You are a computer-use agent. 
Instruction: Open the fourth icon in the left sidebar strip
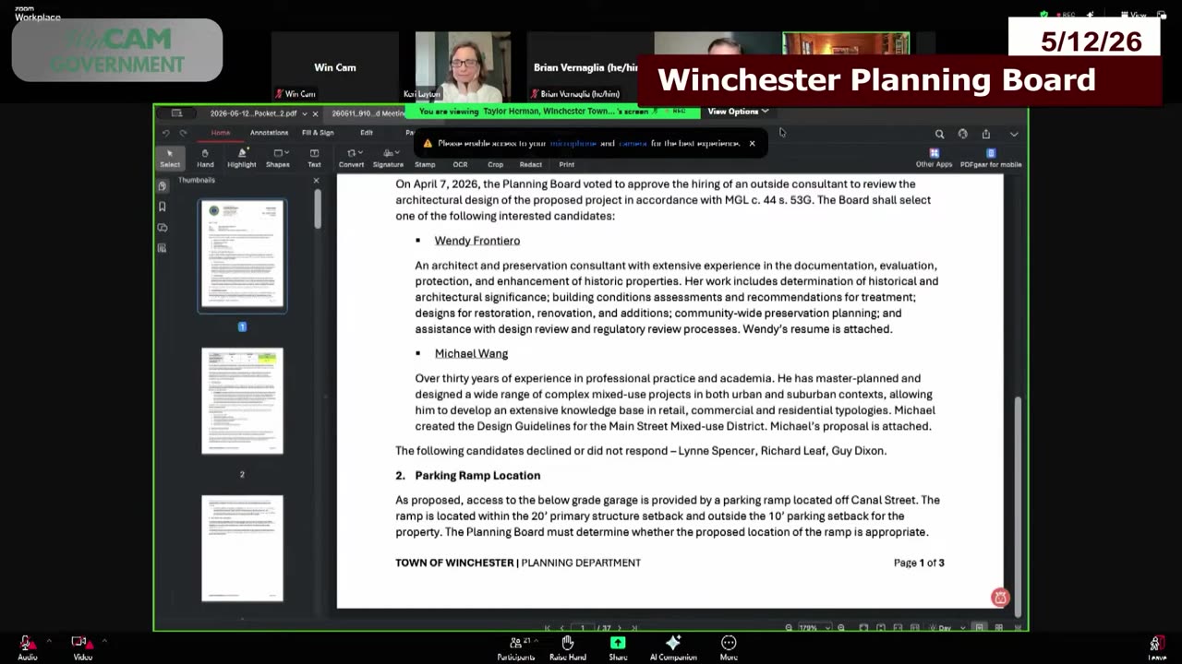click(163, 247)
